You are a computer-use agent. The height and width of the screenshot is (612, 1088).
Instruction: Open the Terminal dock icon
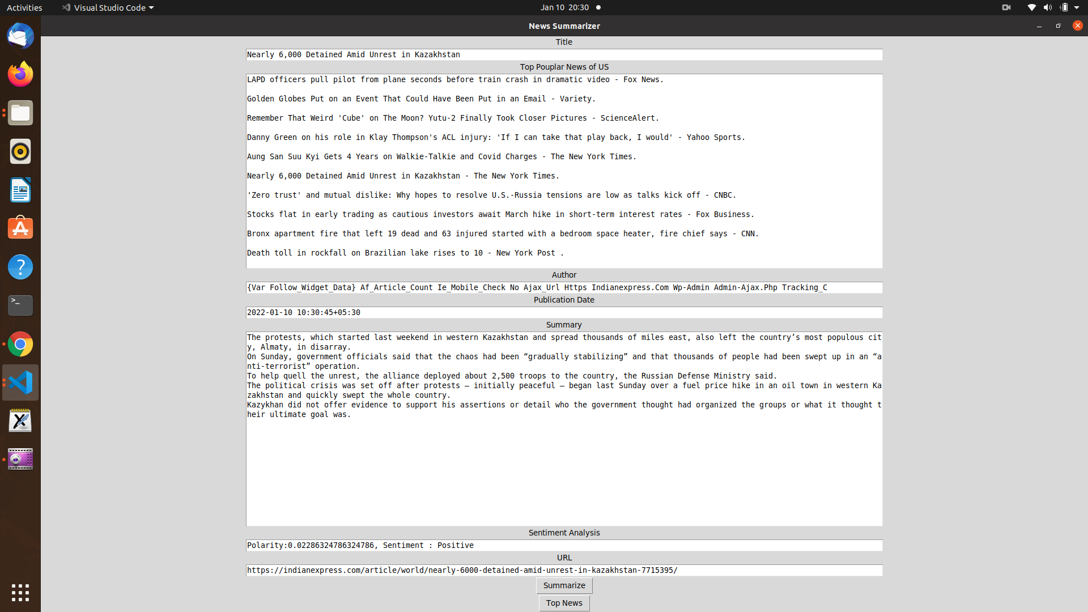pyautogui.click(x=20, y=305)
